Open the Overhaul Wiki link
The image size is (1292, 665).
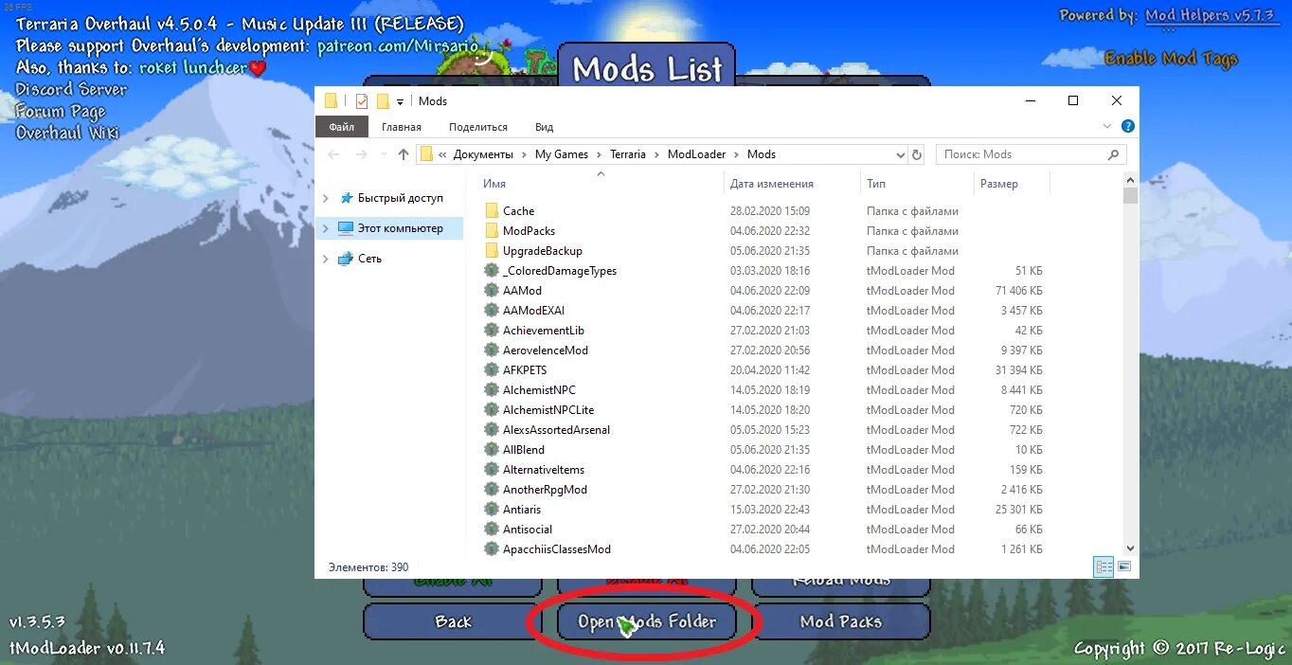point(67,133)
